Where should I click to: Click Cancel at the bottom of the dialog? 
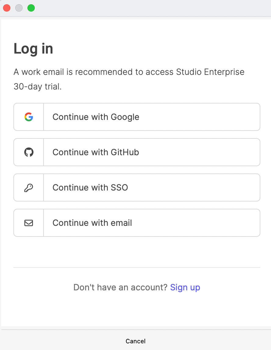[135, 341]
